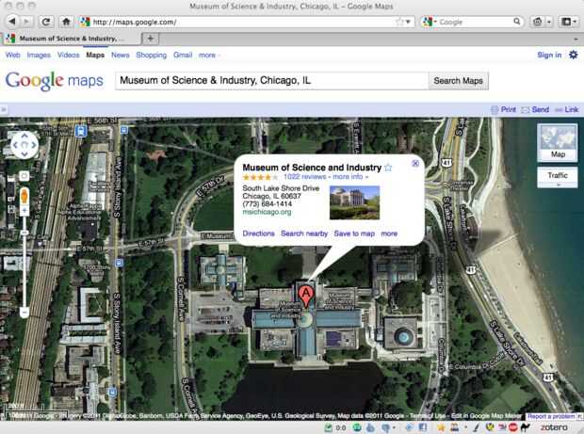This screenshot has width=584, height=434.
Task: Open the msichicago.org website link
Action: [x=267, y=212]
